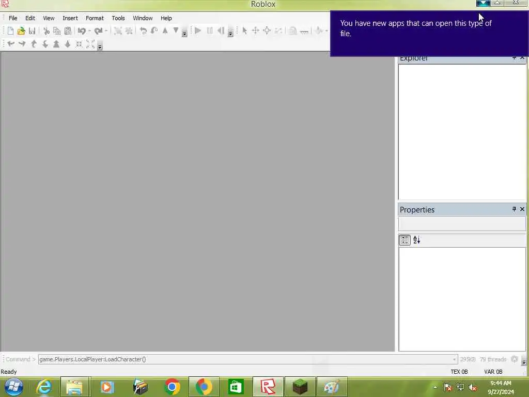Image resolution: width=529 pixels, height=397 pixels.
Task: Click the Rotate selection icon
Action: pyautogui.click(x=144, y=31)
